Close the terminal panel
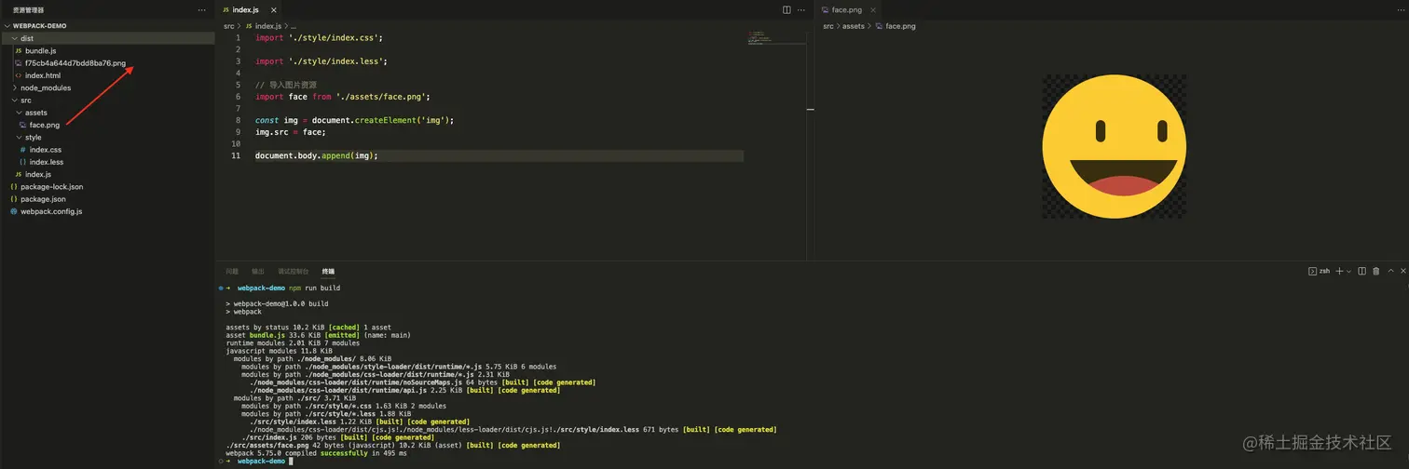This screenshot has height=469, width=1409. click(1402, 271)
